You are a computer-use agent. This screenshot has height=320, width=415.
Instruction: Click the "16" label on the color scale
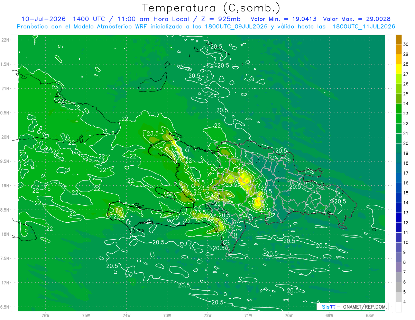(x=406, y=183)
